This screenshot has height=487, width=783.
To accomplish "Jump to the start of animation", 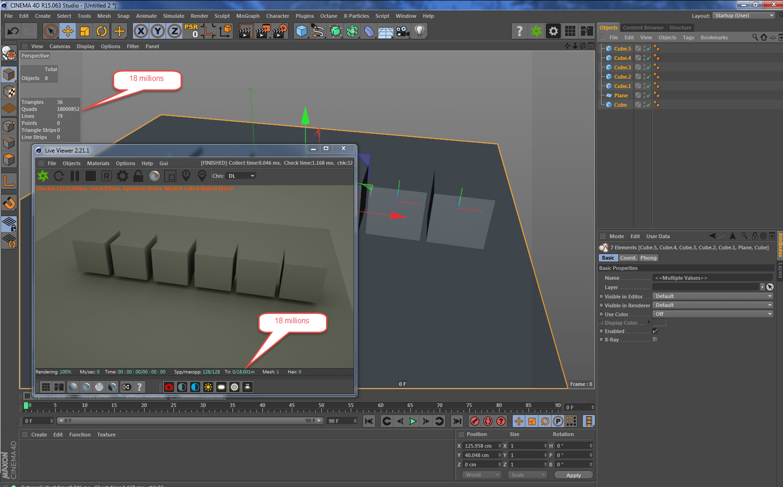I will 369,421.
